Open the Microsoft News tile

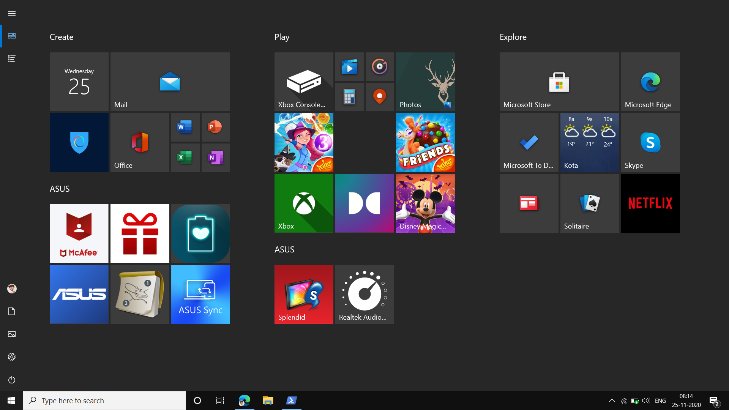click(529, 203)
